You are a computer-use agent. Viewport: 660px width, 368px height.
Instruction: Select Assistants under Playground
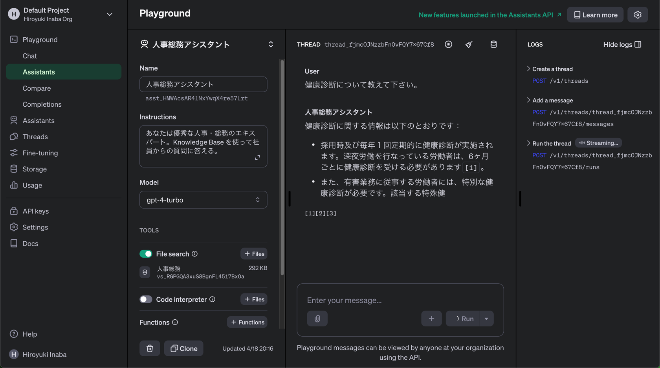(x=64, y=72)
